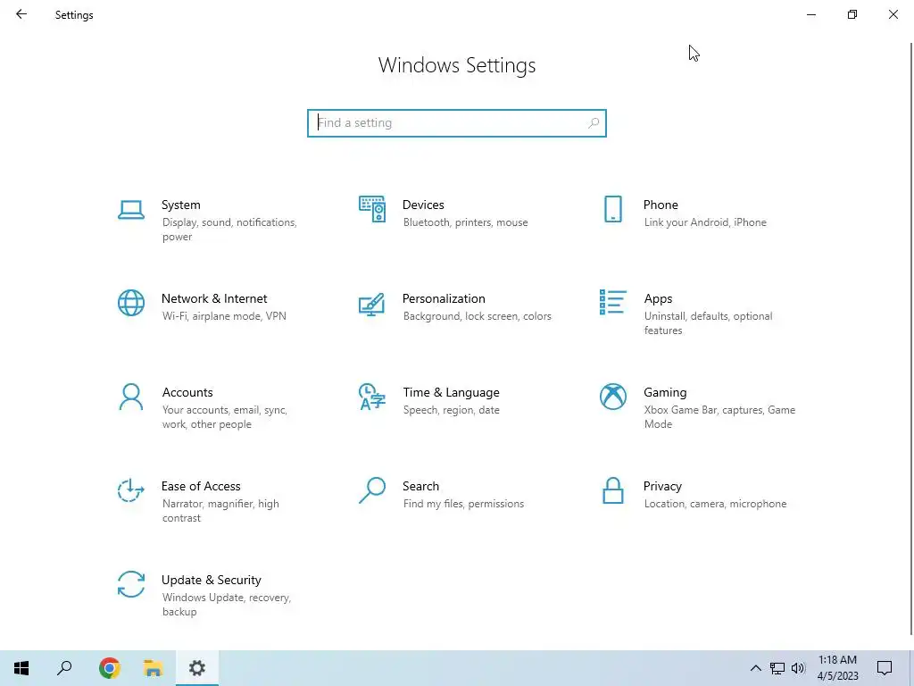
Task: Open the Time & Language icon
Action: click(x=372, y=397)
